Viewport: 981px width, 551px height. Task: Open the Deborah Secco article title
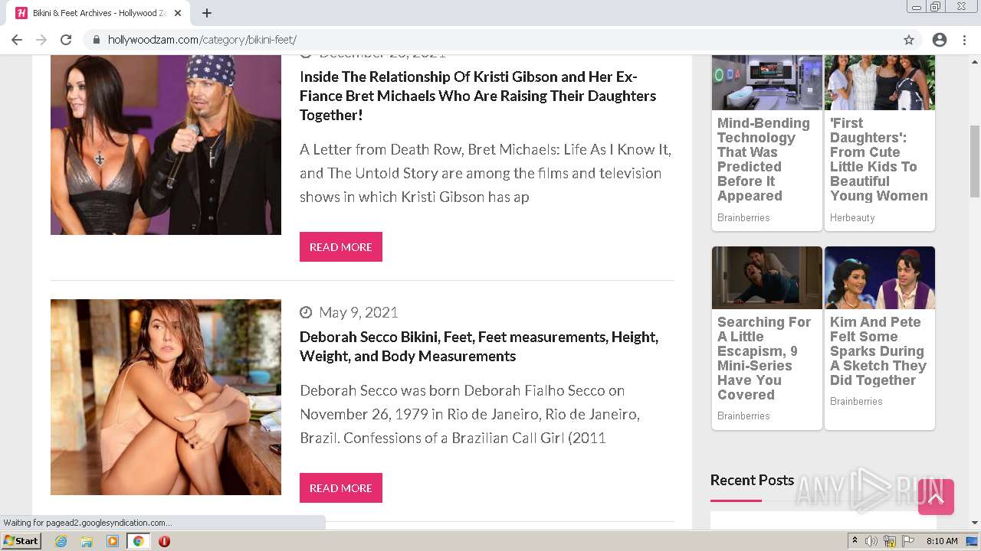pyautogui.click(x=479, y=346)
